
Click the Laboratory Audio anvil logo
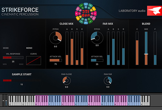click(154, 11)
